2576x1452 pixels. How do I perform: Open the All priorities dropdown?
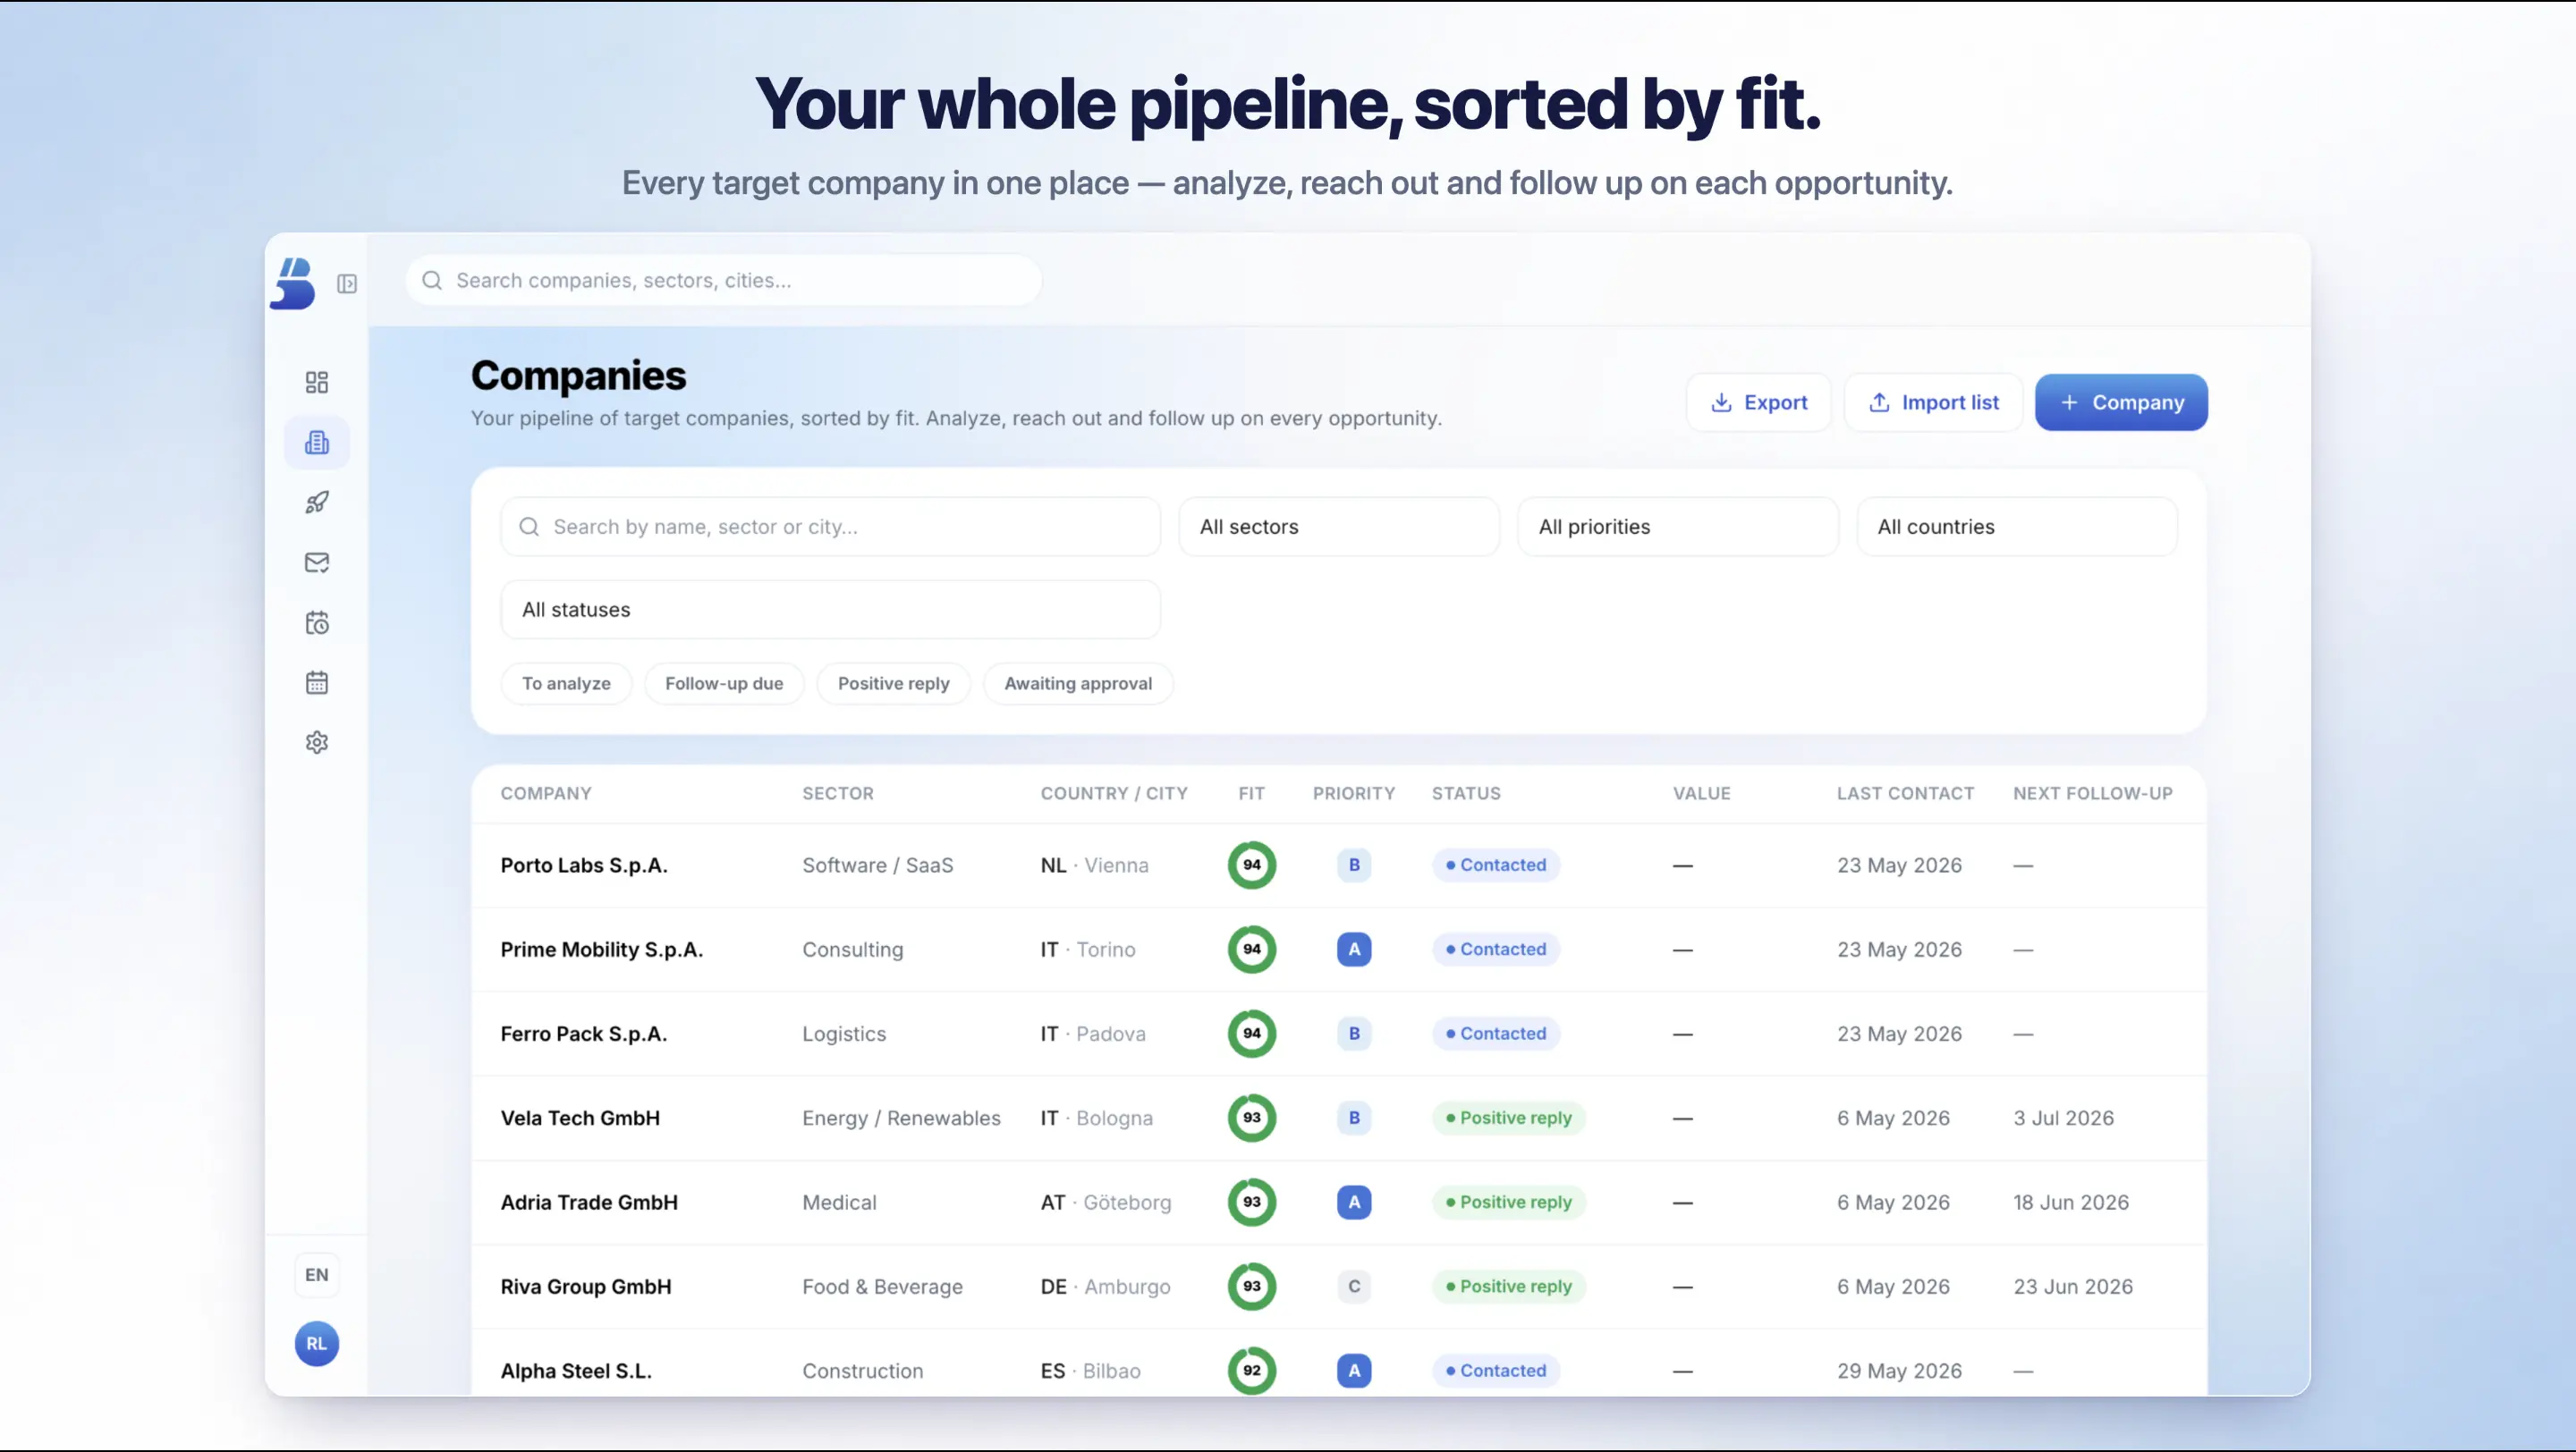[x=1678, y=527]
